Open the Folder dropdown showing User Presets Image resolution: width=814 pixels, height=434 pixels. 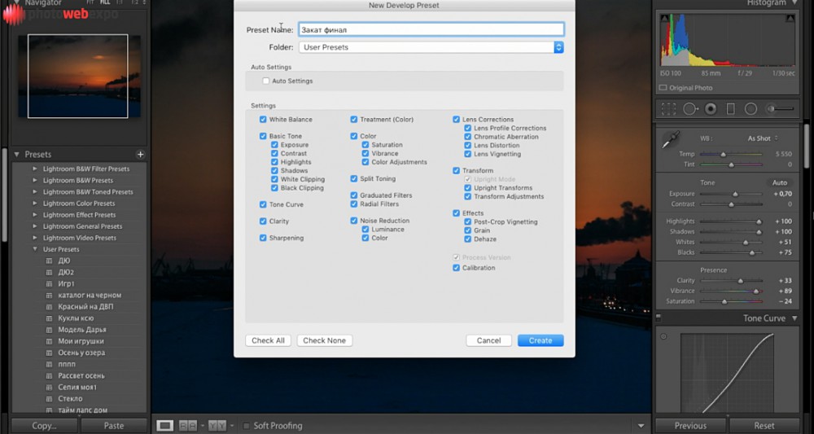[x=431, y=47]
